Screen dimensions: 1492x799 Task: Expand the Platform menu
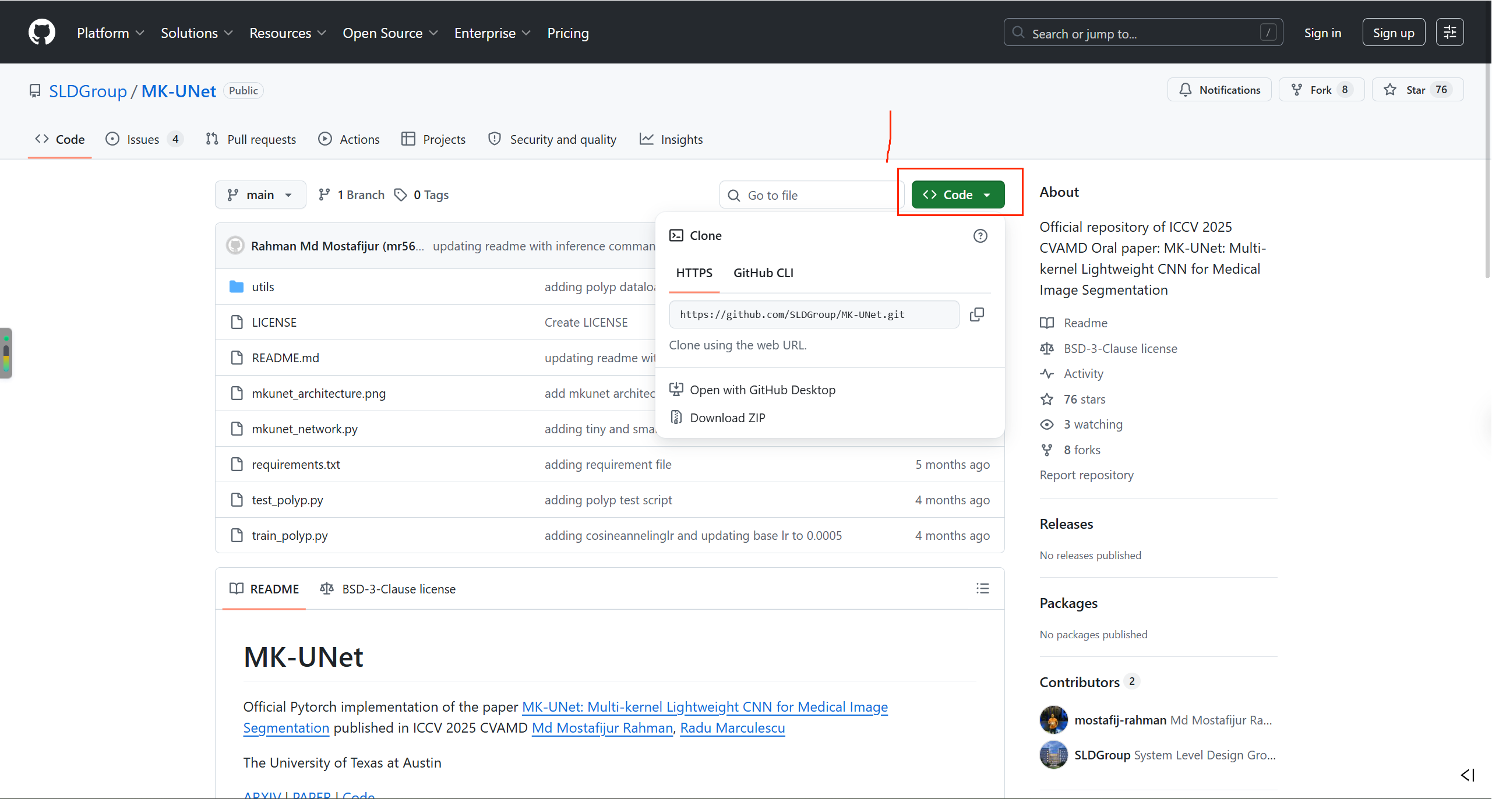pos(110,33)
